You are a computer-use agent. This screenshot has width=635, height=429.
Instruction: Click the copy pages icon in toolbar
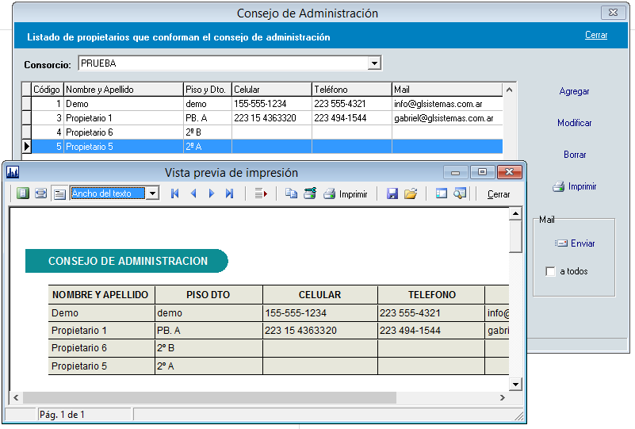[x=291, y=193]
